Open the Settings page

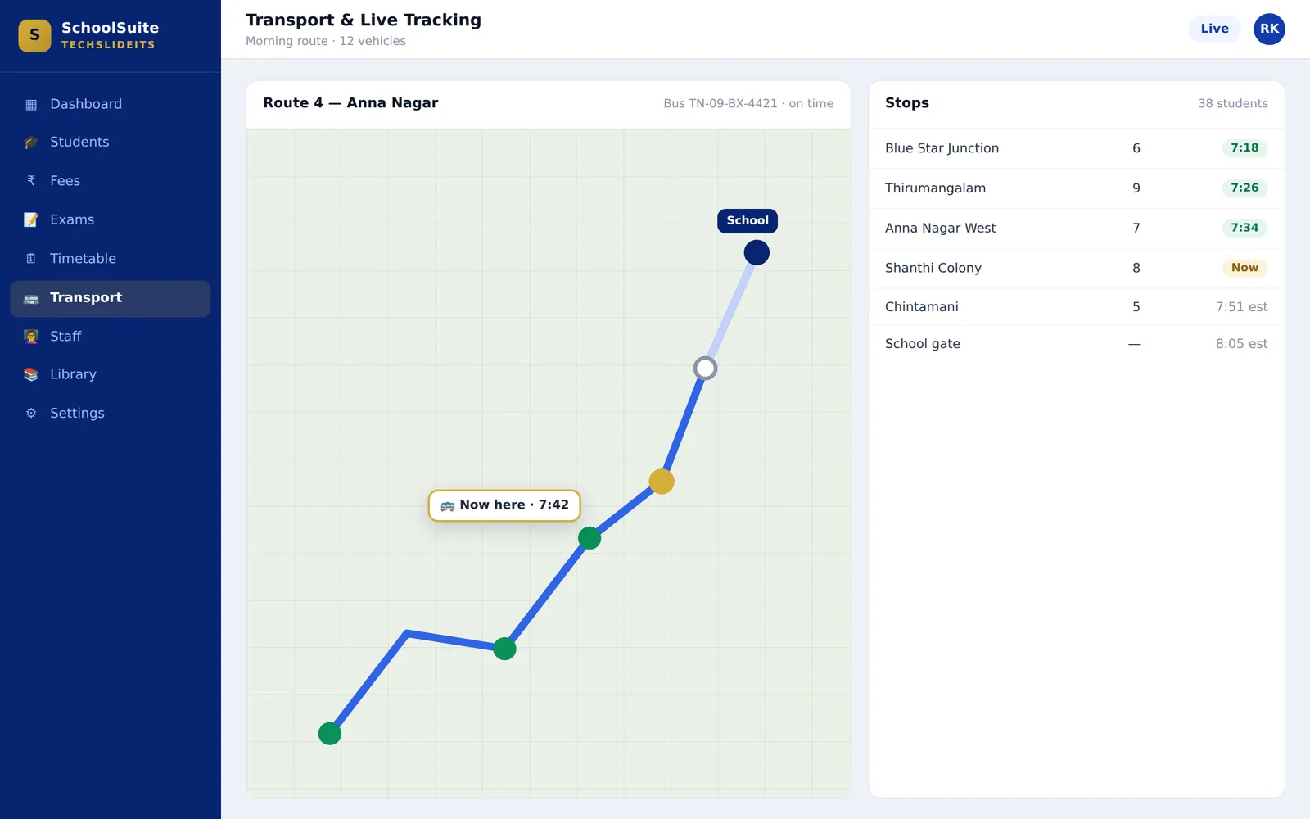(111, 414)
